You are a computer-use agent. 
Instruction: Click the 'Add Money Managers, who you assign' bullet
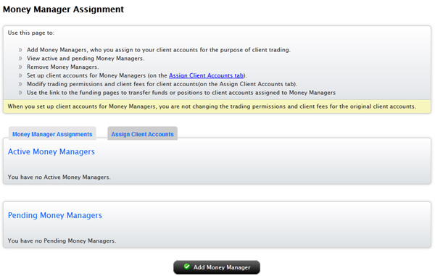(158, 50)
